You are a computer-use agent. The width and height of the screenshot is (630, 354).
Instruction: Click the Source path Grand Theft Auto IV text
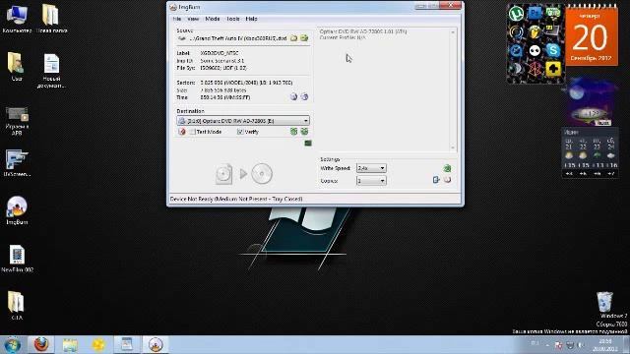point(238,38)
